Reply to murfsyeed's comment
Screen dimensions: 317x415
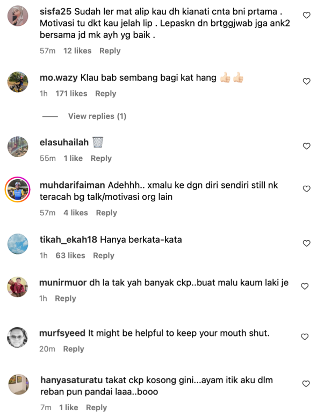[x=74, y=349]
